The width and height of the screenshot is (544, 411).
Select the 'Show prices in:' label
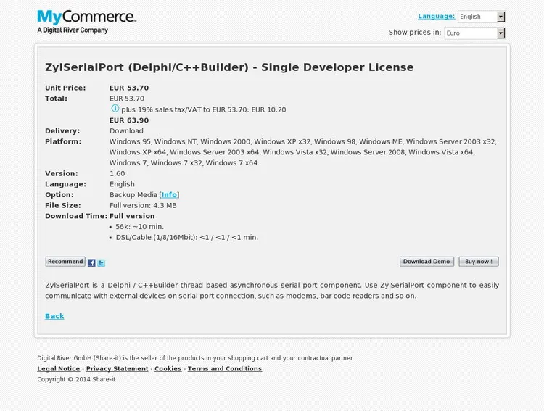pos(415,32)
